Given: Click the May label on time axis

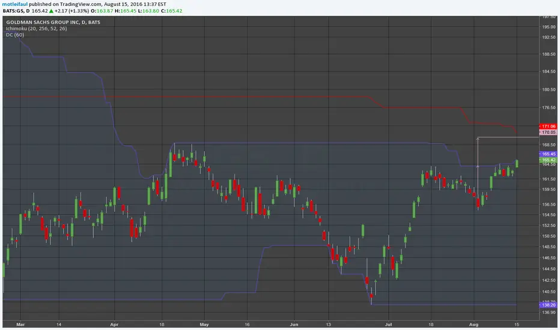Looking at the screenshot, I should [204, 325].
